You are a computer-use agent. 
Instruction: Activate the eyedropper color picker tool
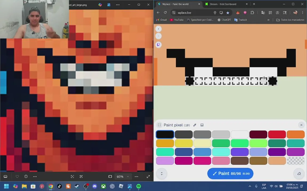[x=195, y=125]
